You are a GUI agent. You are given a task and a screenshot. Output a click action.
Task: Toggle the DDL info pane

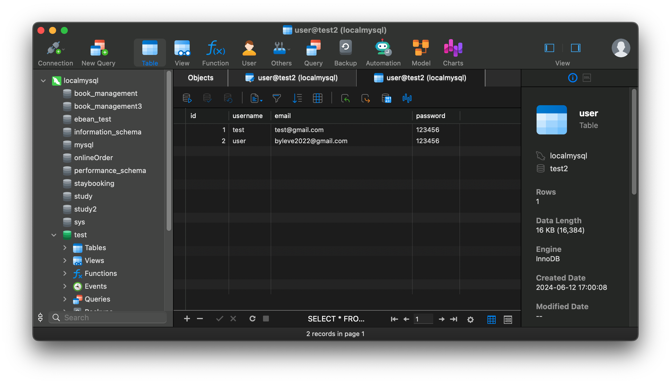point(587,78)
